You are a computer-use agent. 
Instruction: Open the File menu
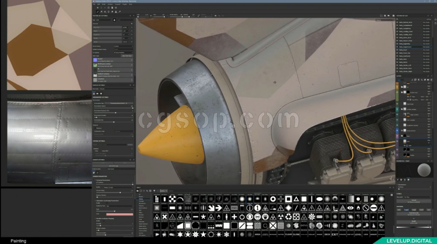94,4
